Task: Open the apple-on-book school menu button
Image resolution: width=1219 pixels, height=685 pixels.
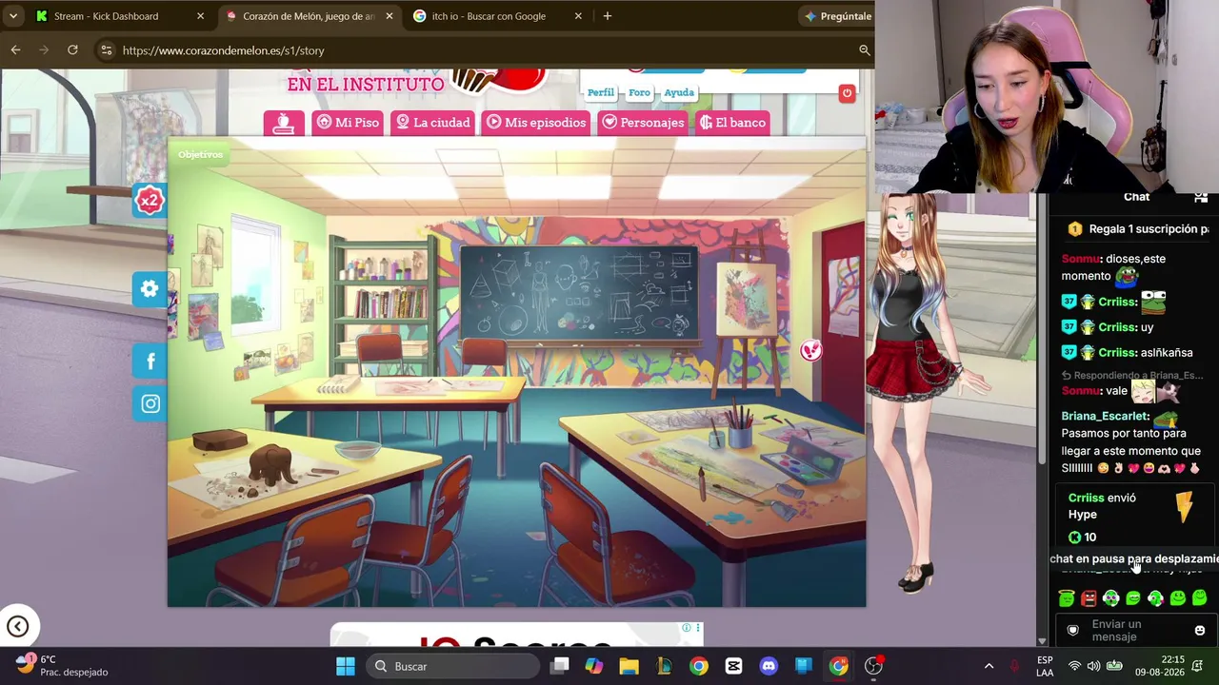Action: point(284,123)
